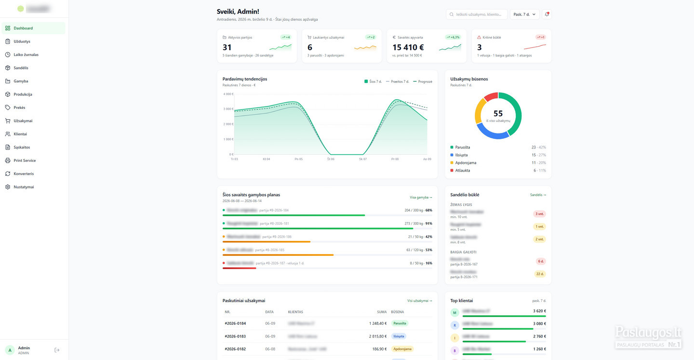Click the Print Service printer icon

pos(8,160)
